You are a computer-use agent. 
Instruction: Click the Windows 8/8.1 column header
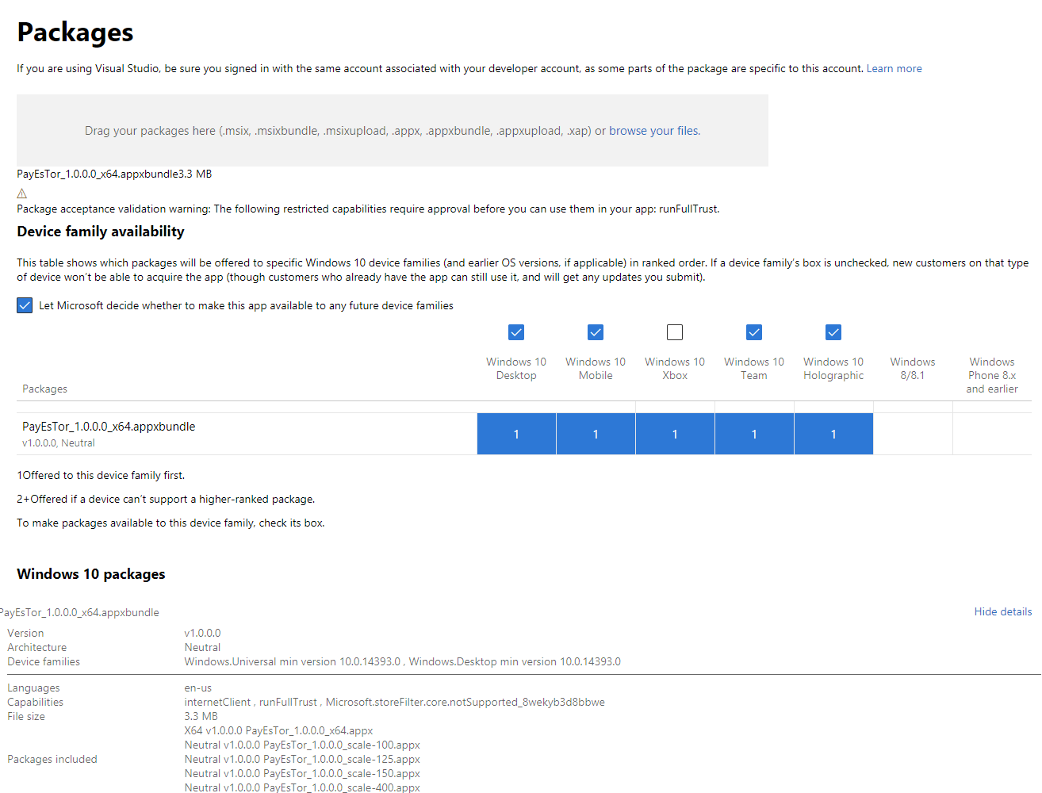913,369
